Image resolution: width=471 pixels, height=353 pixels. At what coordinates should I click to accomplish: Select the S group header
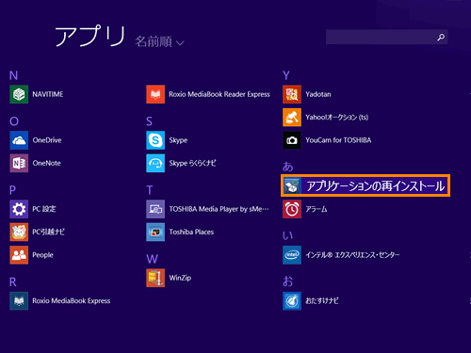click(x=149, y=121)
